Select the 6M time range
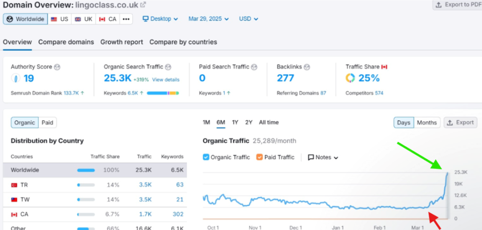Screen dimensions: 482x230 [x=221, y=123]
